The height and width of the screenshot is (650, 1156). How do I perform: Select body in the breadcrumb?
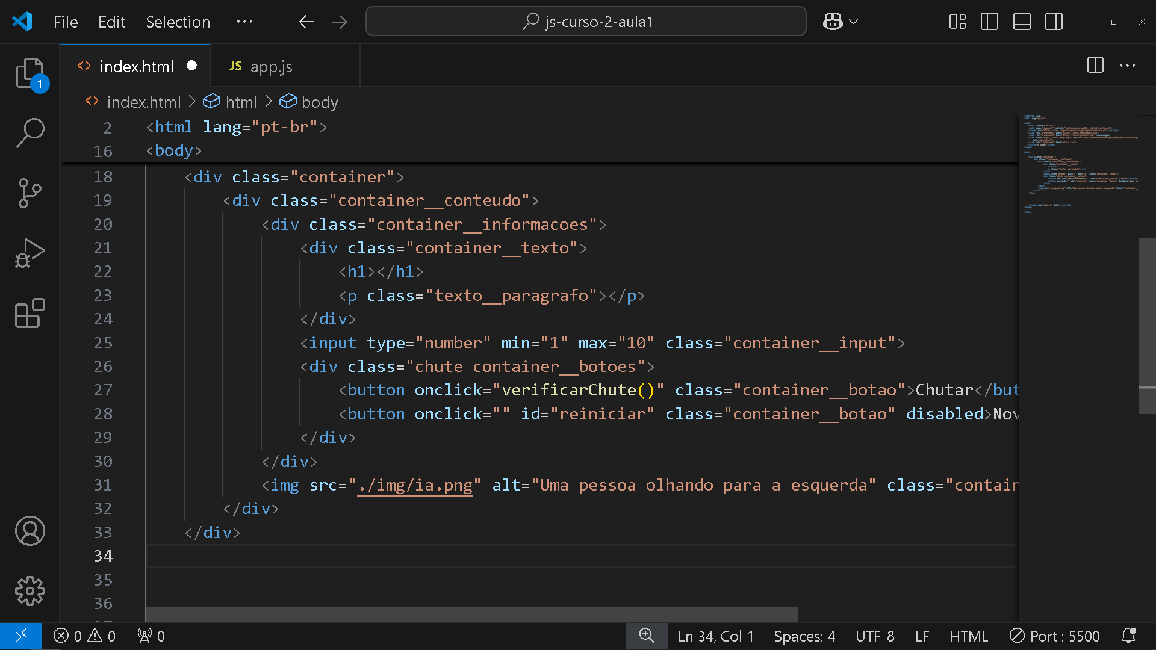click(320, 102)
